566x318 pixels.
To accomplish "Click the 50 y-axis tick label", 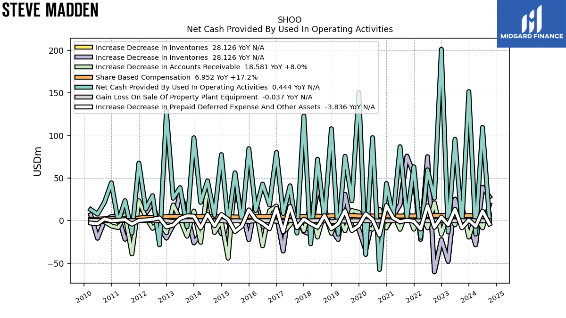I will (x=59, y=179).
